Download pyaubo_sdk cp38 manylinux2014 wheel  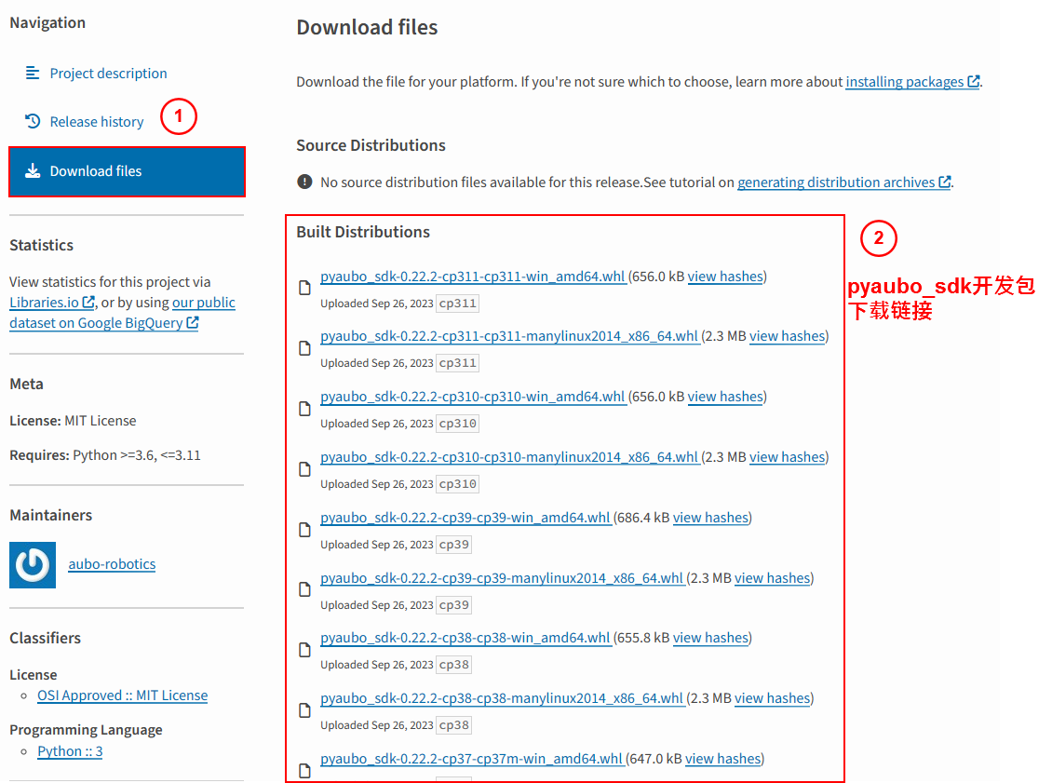[503, 697]
